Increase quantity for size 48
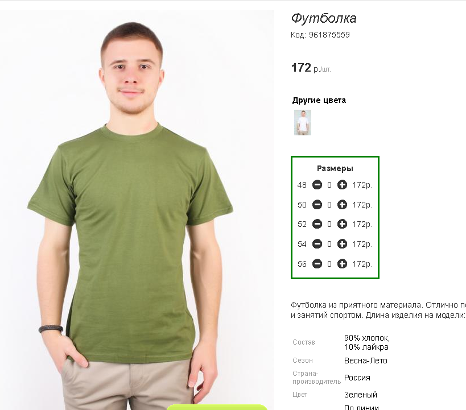Image resolution: width=466 pixels, height=410 pixels. 342,185
